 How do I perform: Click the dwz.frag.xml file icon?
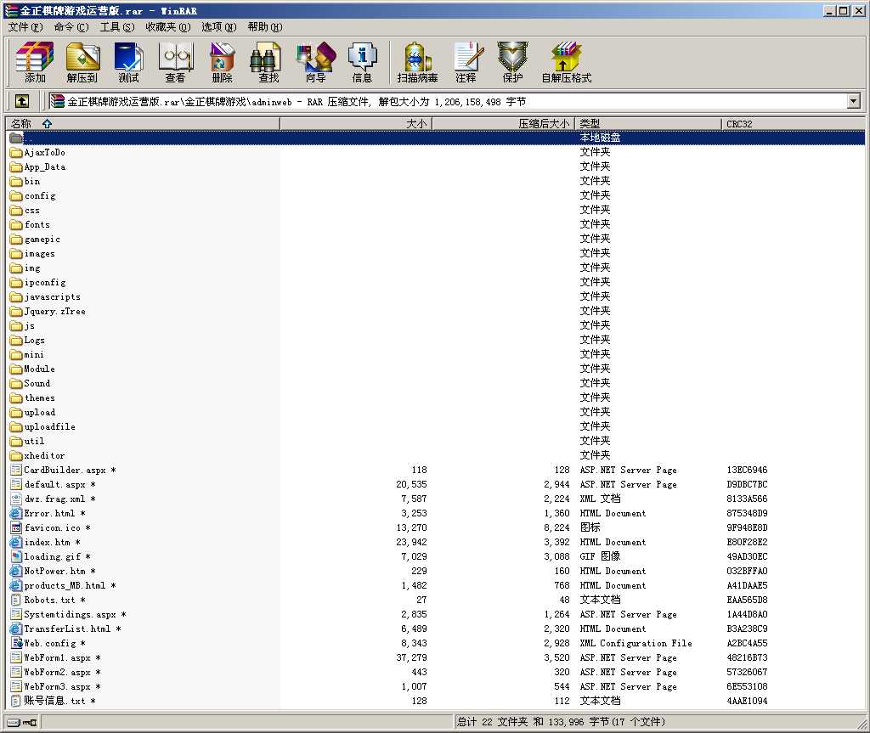16,499
